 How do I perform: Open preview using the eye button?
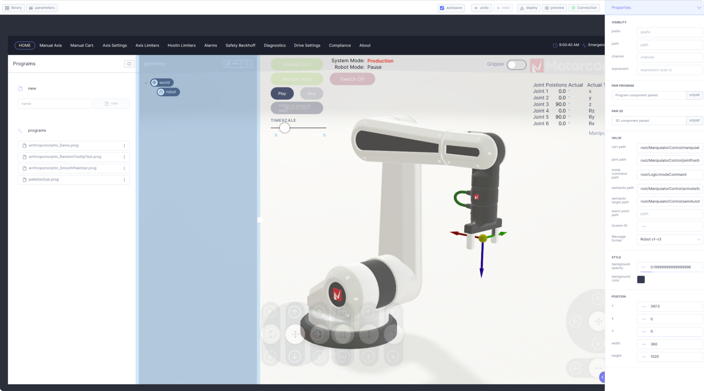(x=554, y=8)
